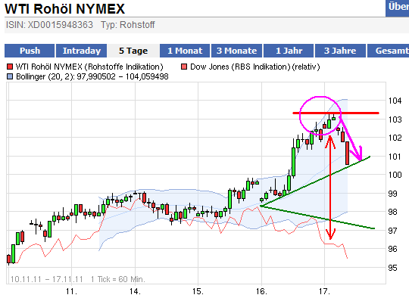Click the 103 price axis label
409x298 pixels.
(x=395, y=120)
